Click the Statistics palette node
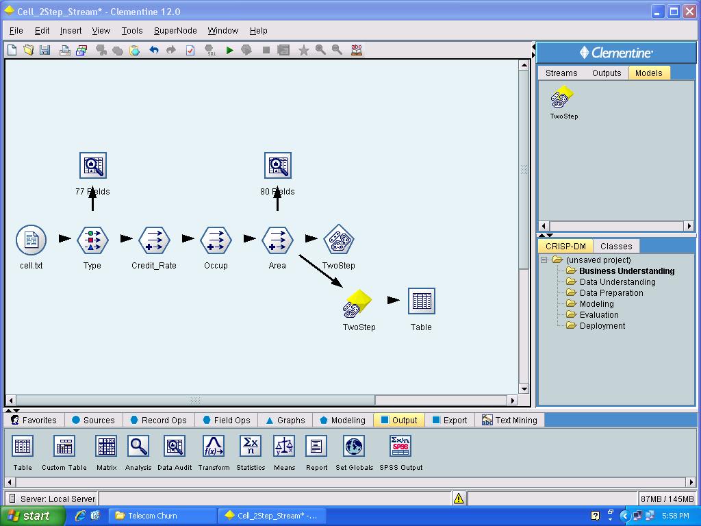 coord(251,447)
